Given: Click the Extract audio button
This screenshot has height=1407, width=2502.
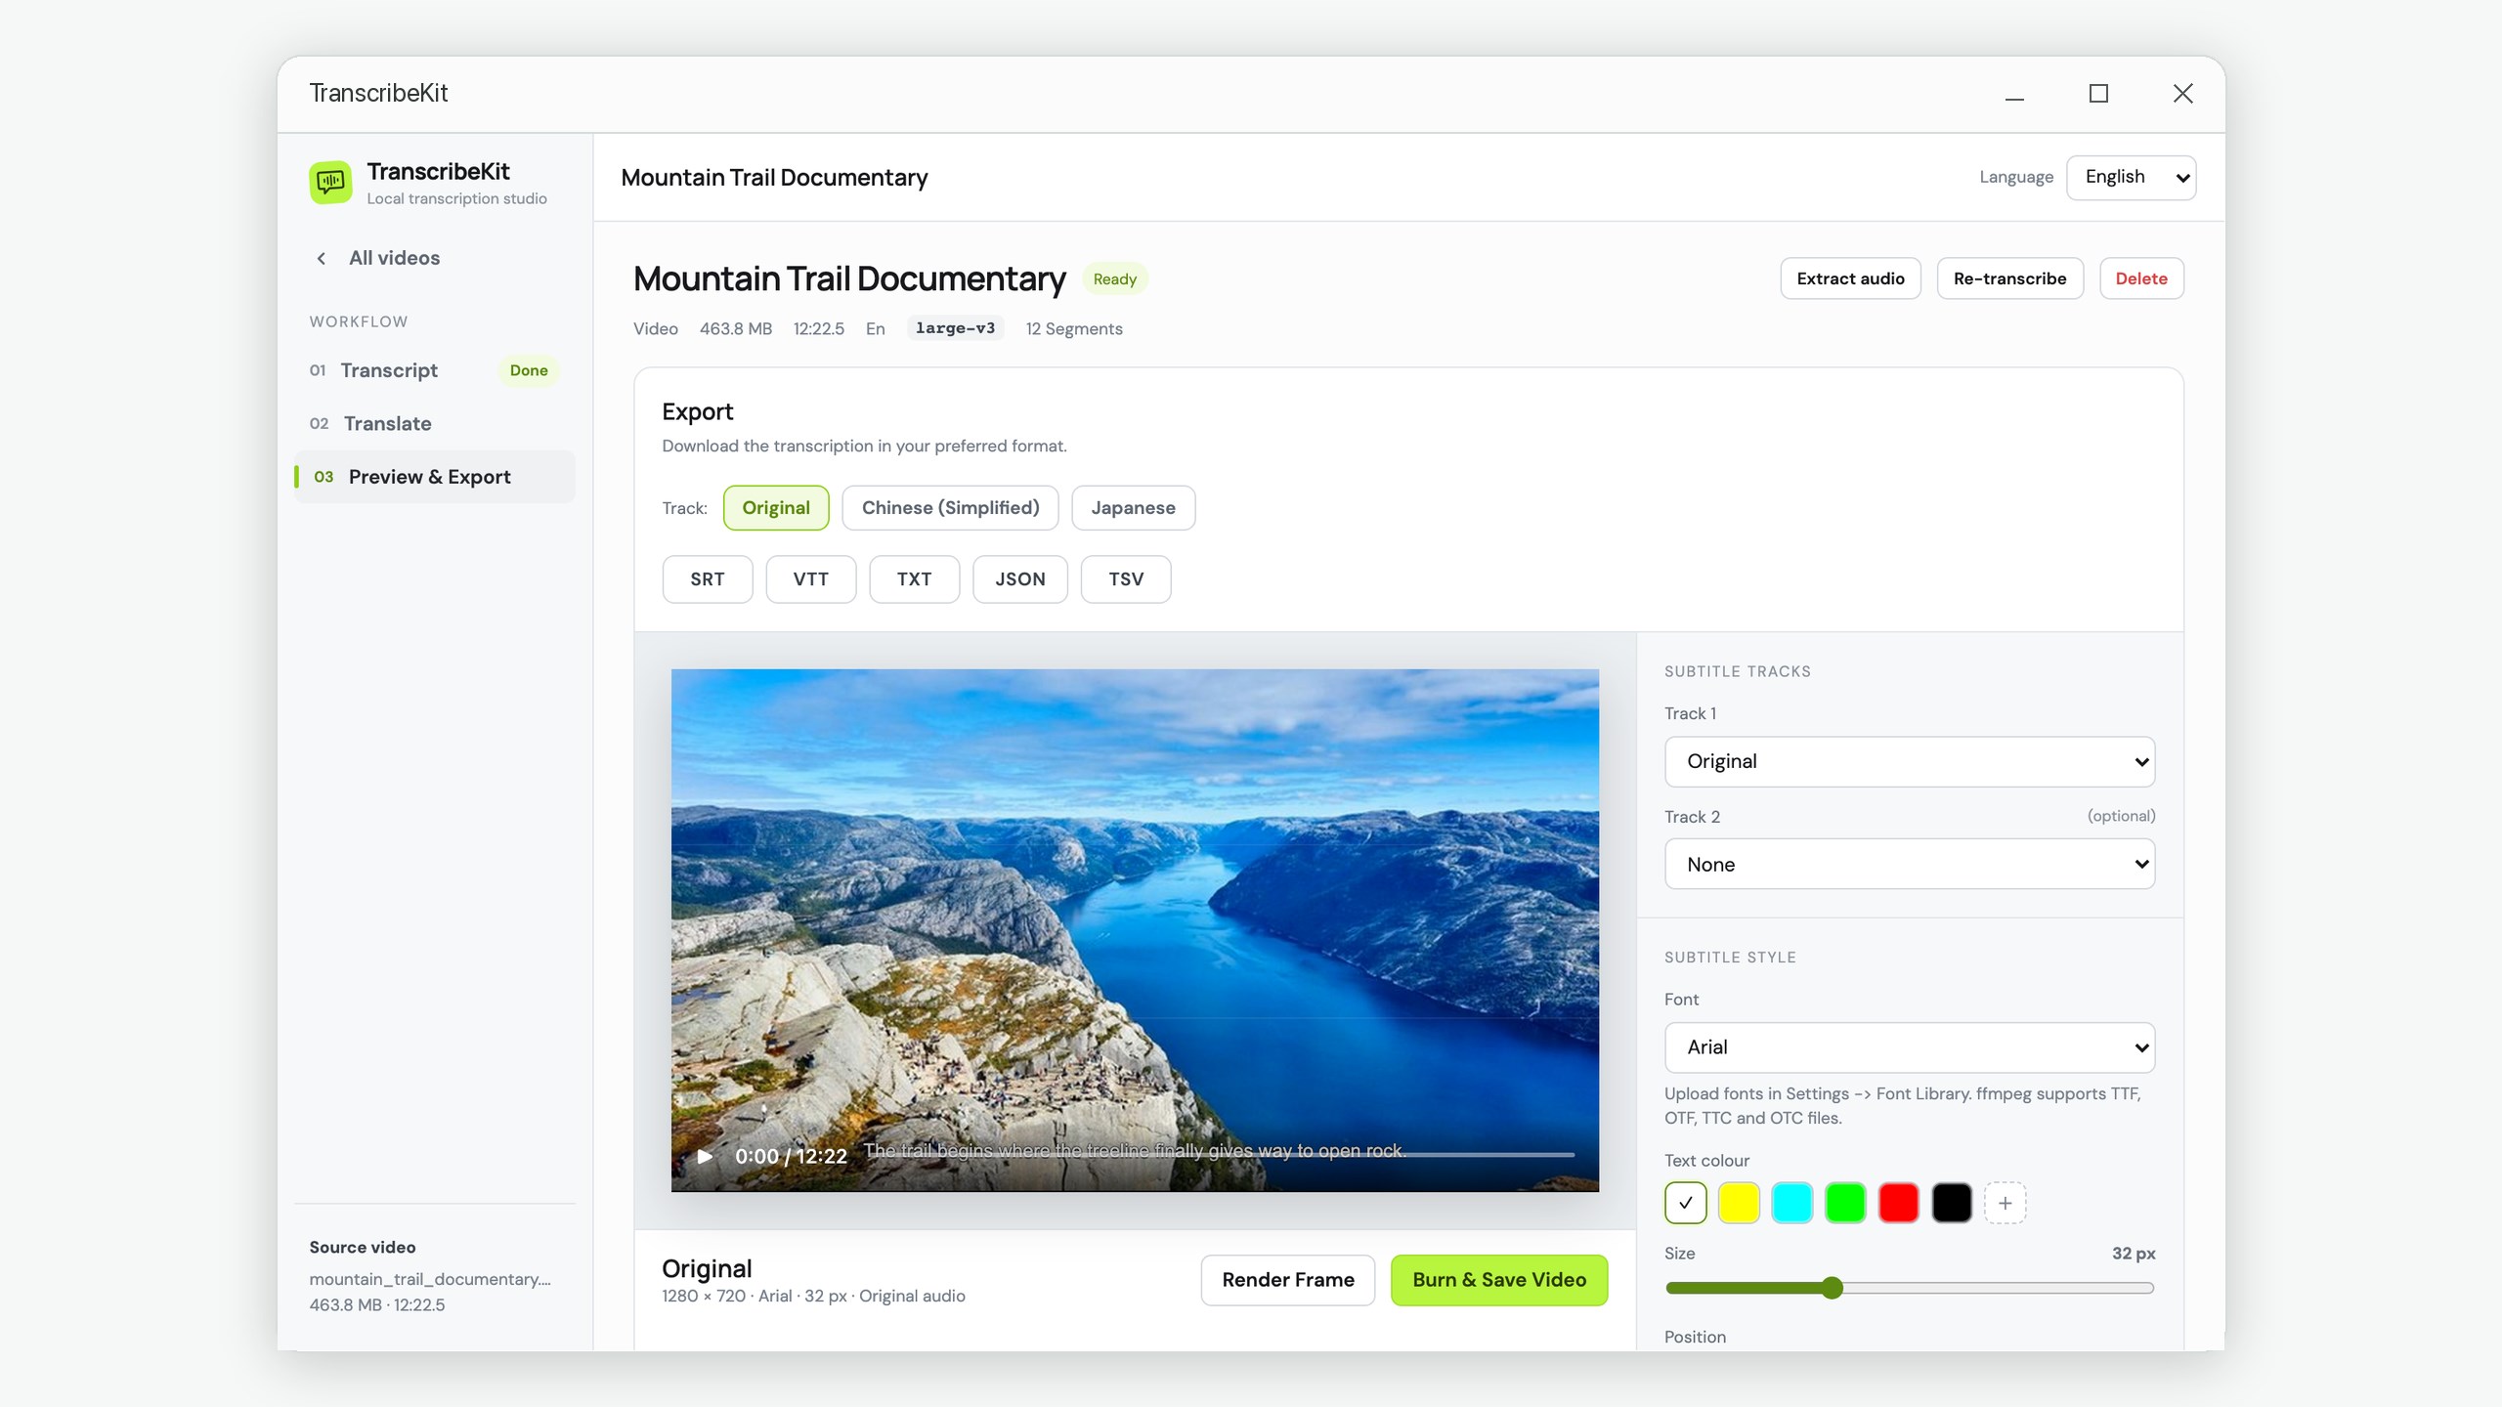Looking at the screenshot, I should click(1850, 278).
